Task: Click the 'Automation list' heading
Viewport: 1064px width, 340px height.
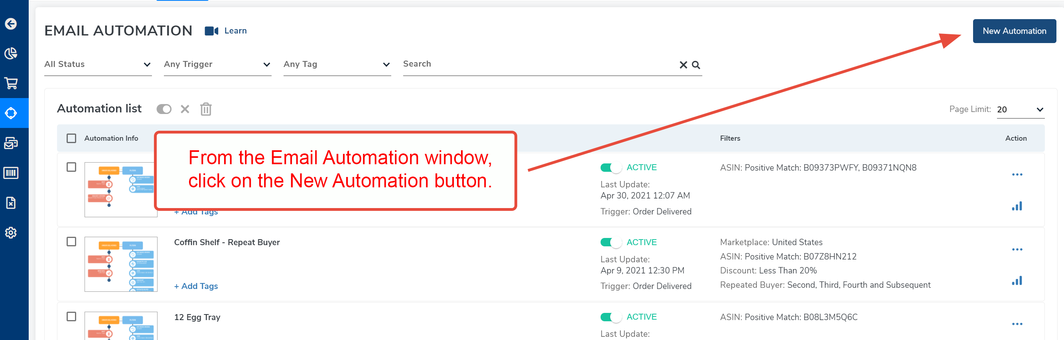Action: click(99, 109)
